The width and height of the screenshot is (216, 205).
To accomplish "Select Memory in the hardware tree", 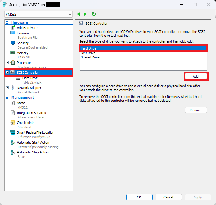I will pyautogui.click(x=22, y=53).
